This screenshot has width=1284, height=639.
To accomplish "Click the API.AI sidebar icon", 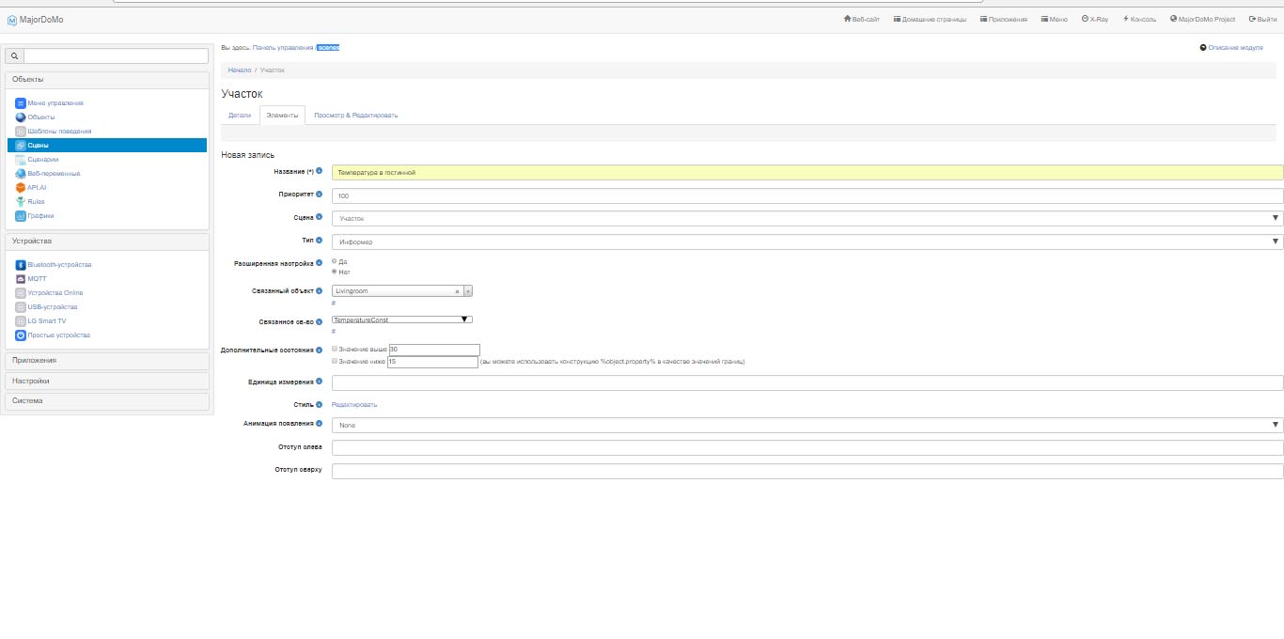I will (x=21, y=188).
